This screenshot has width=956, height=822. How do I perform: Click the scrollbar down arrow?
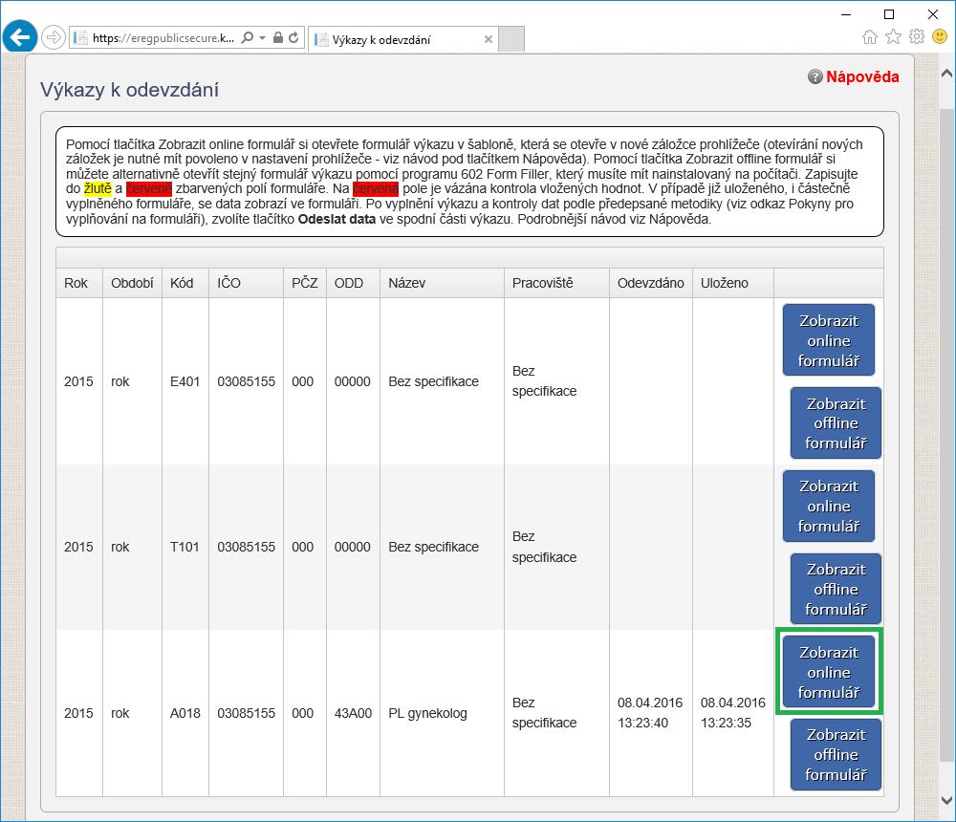tap(946, 800)
